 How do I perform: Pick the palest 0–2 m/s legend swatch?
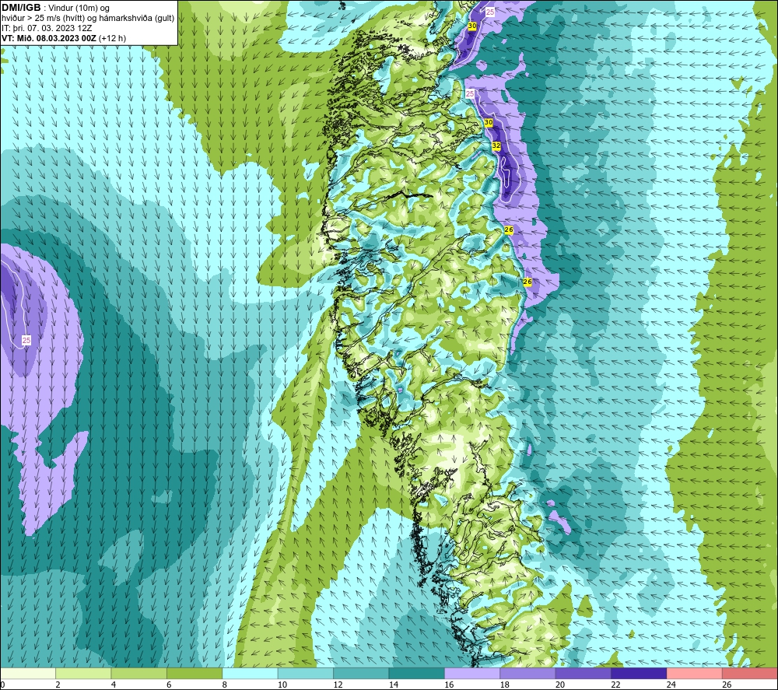tap(28, 673)
